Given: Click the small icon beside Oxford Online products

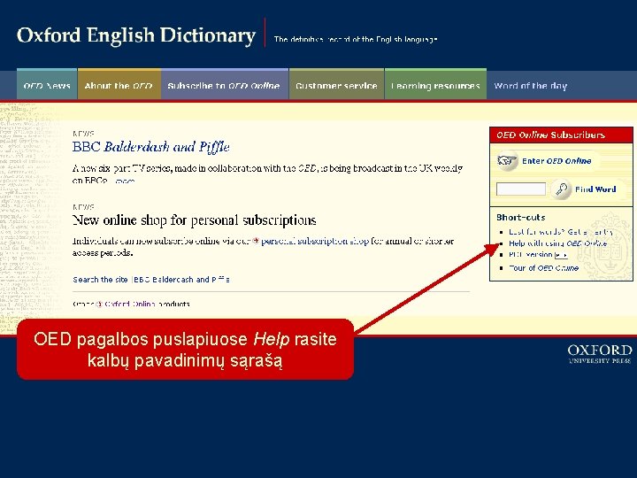Looking at the screenshot, I should coord(99,304).
